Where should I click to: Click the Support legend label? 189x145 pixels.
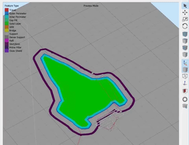coord(13,34)
